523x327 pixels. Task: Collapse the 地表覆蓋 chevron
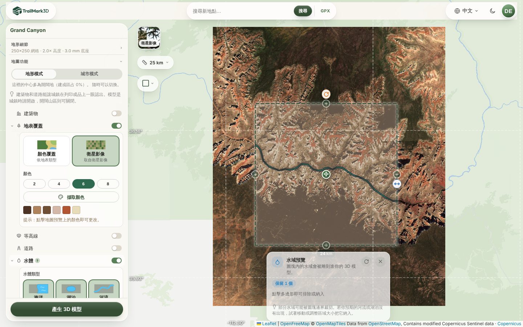click(x=12, y=126)
